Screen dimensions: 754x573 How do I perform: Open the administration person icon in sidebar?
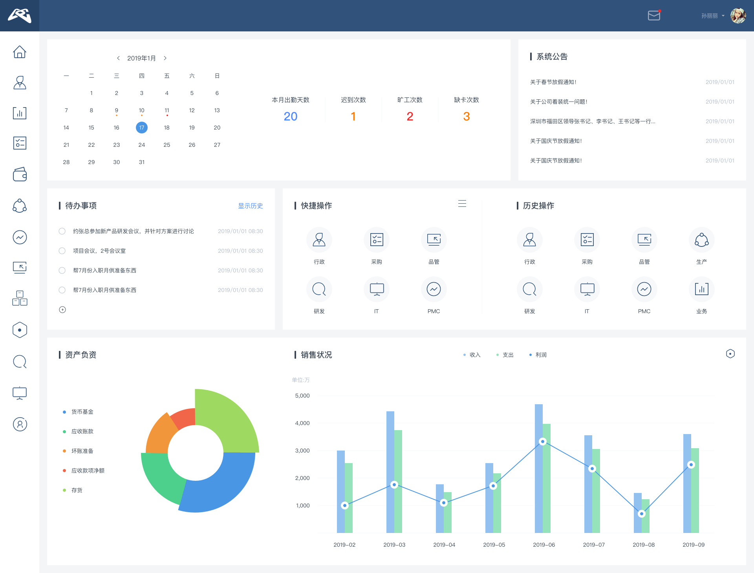coord(20,82)
